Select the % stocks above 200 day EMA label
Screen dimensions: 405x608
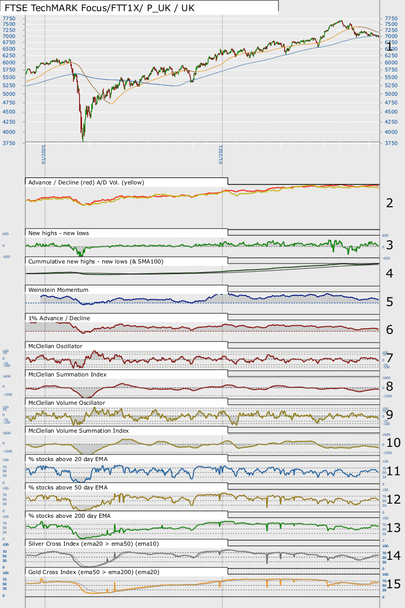(x=69, y=516)
